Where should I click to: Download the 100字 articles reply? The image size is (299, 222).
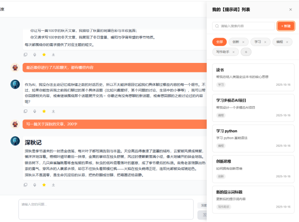pos(54,55)
